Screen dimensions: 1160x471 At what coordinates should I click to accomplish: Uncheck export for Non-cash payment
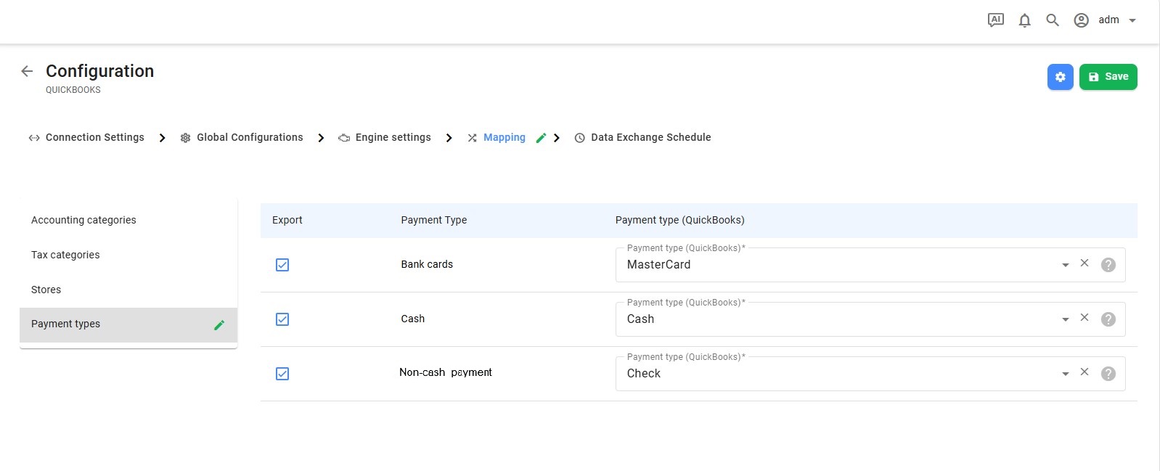coord(282,374)
